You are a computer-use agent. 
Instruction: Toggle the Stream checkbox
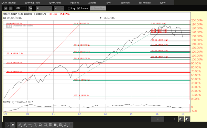[x=79, y=8]
